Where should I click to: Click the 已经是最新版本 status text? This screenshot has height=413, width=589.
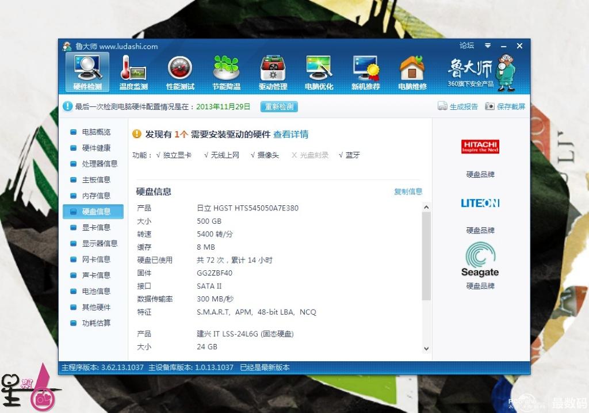(x=265, y=368)
